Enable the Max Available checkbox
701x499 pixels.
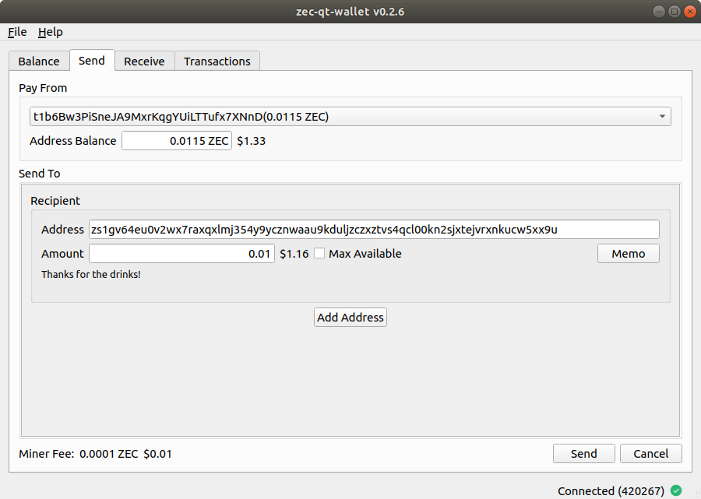319,254
